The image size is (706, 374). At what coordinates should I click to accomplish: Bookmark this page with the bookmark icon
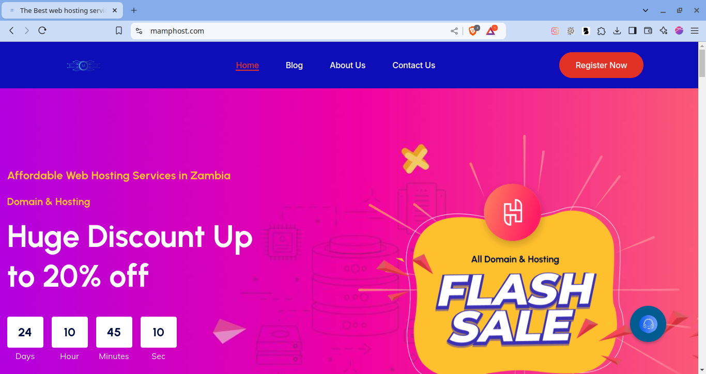[x=119, y=31]
